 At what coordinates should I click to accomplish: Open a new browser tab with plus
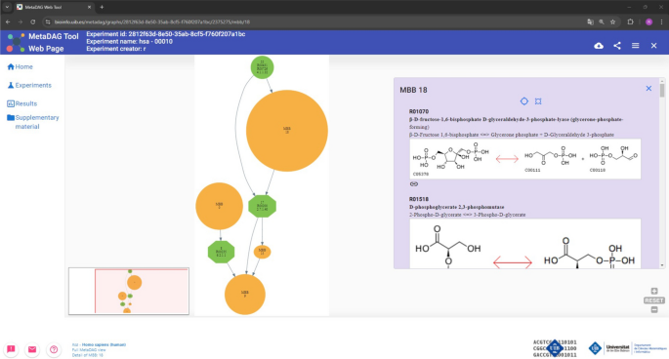click(x=102, y=7)
